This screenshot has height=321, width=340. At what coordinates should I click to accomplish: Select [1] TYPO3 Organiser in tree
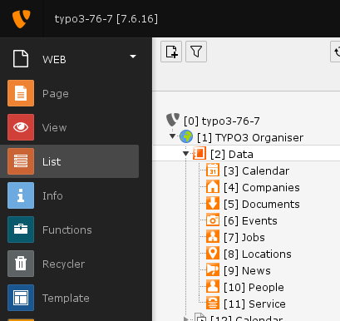(x=250, y=137)
